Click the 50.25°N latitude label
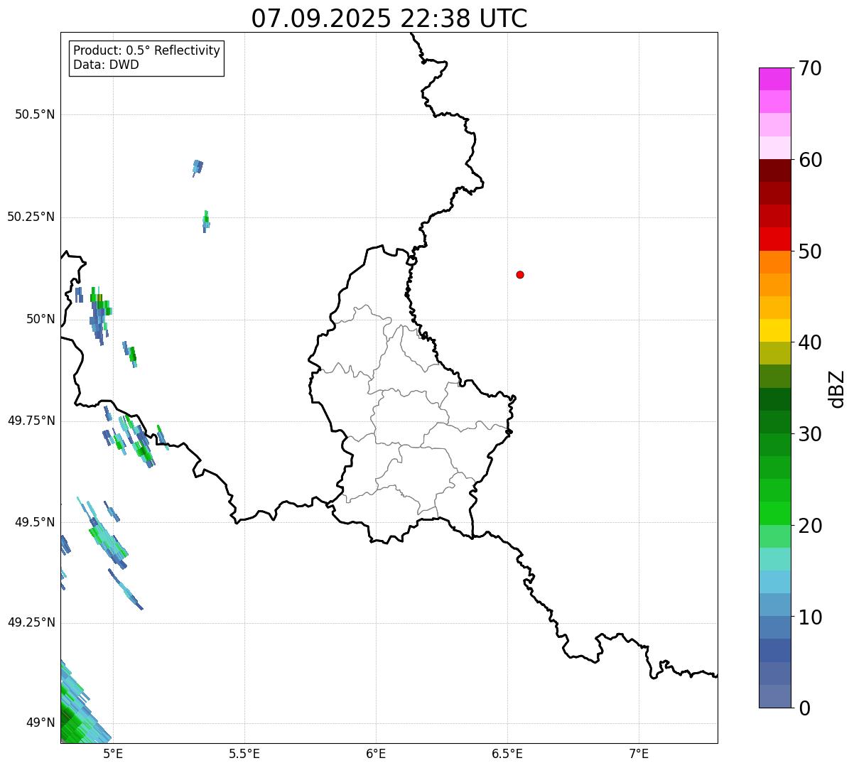 [31, 217]
